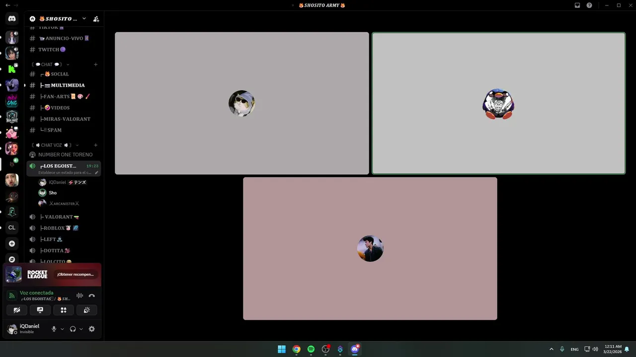Click user Sho in the voice channel

tap(69, 193)
